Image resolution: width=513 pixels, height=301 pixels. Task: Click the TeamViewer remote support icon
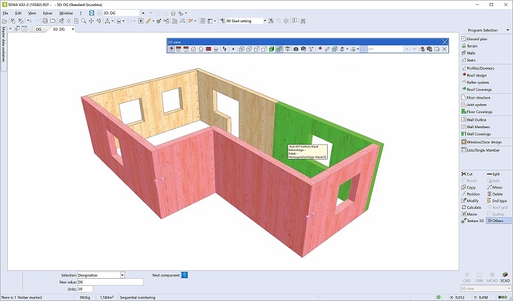coord(92,13)
